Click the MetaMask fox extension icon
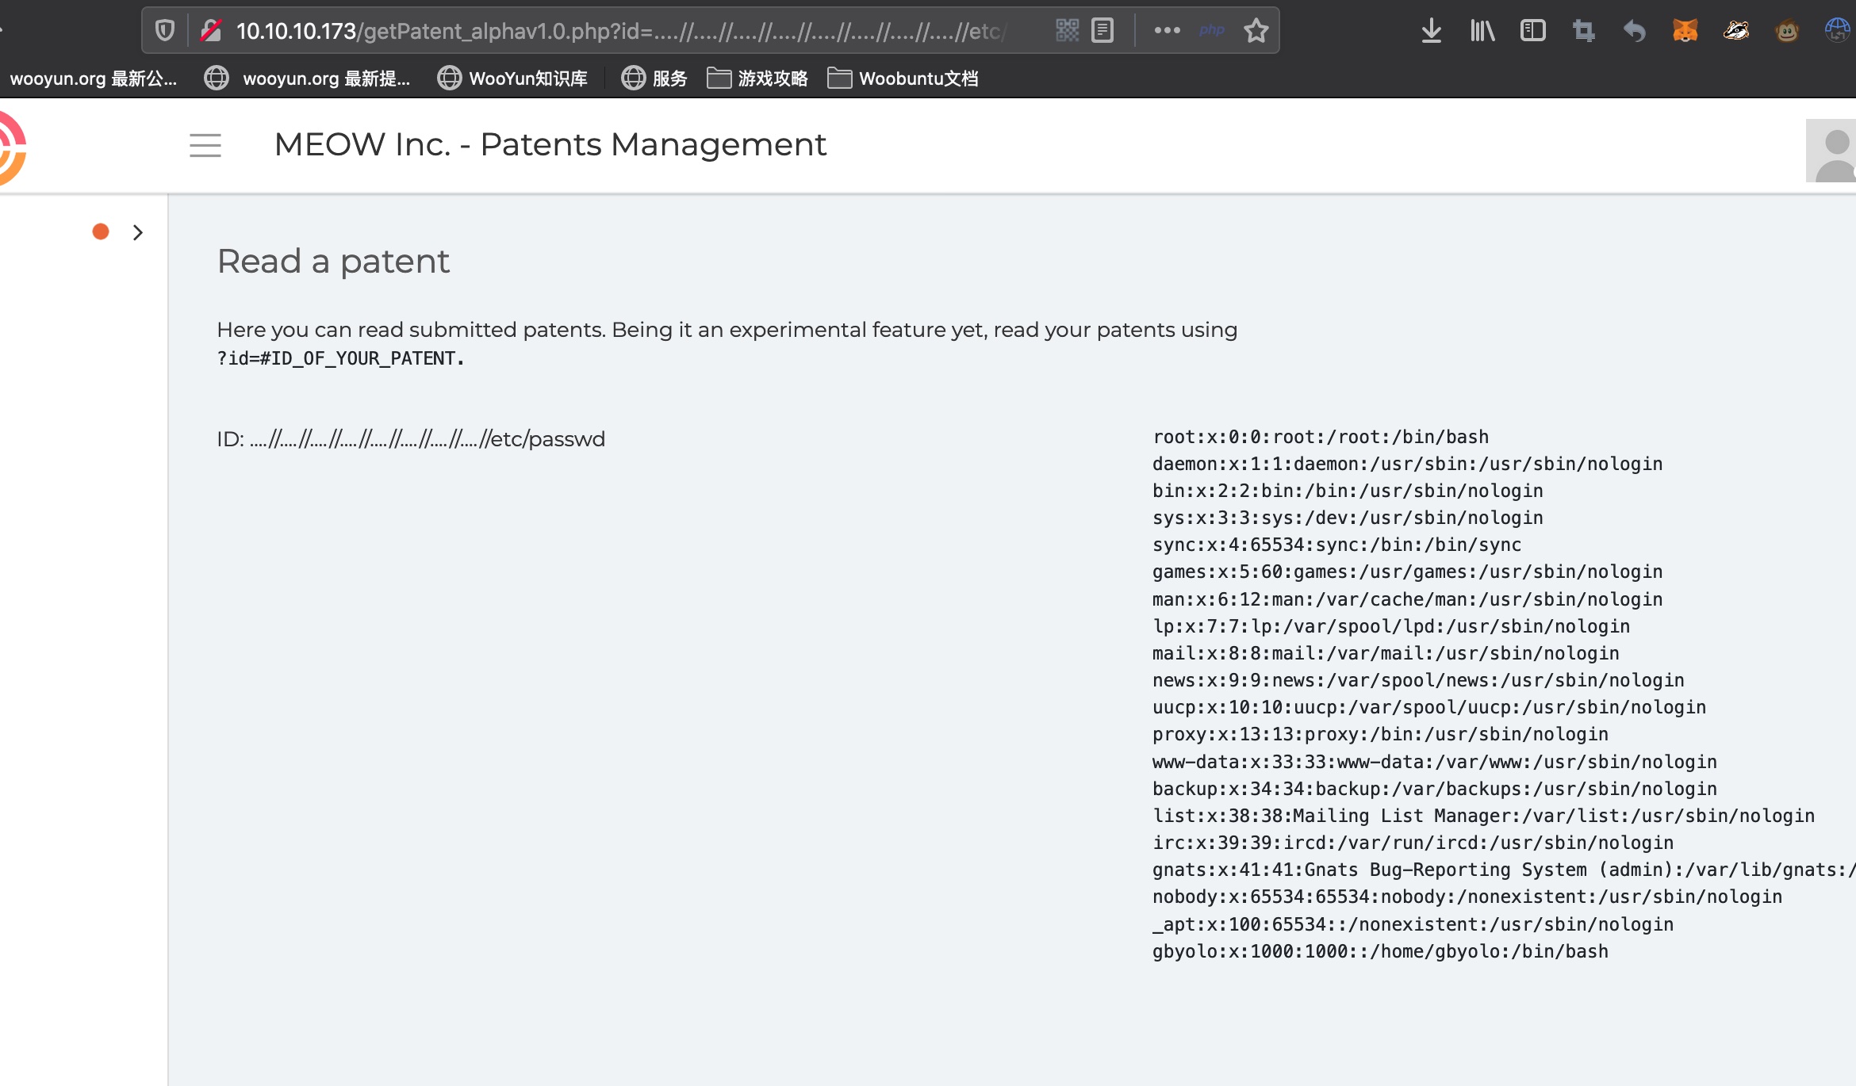 click(x=1685, y=31)
